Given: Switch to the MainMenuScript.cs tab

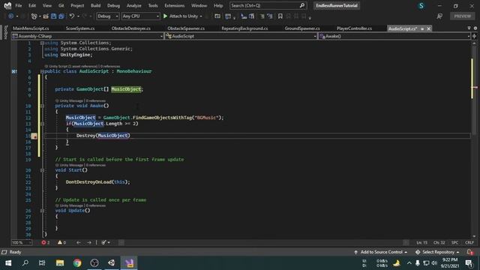Looking at the screenshot, I should (x=31, y=28).
